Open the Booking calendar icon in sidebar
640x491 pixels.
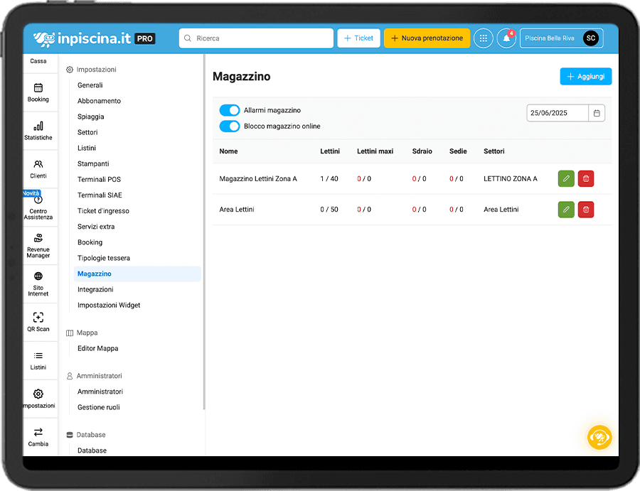[38, 88]
